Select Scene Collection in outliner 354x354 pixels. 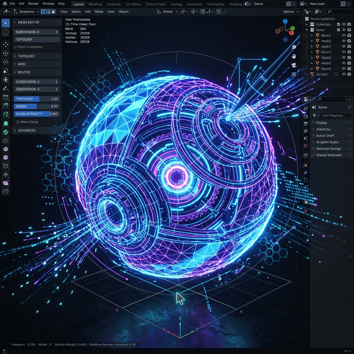pos(323,19)
